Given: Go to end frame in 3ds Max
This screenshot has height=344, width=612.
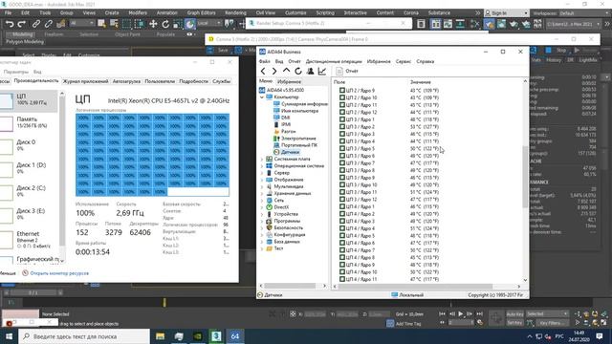Looking at the screenshot, I should (x=479, y=314).
